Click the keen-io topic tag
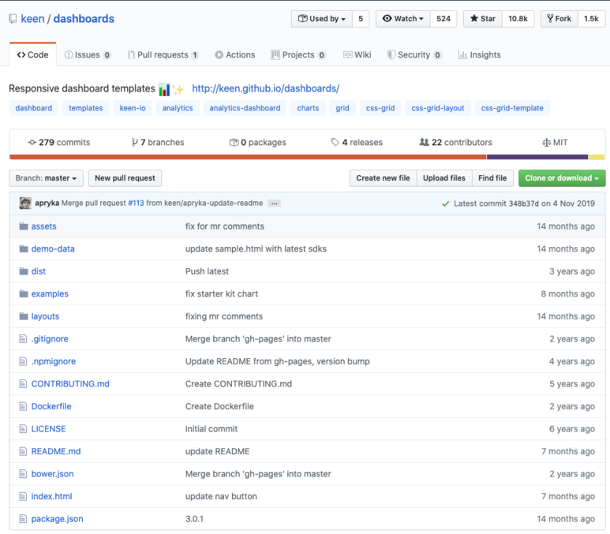 click(133, 108)
